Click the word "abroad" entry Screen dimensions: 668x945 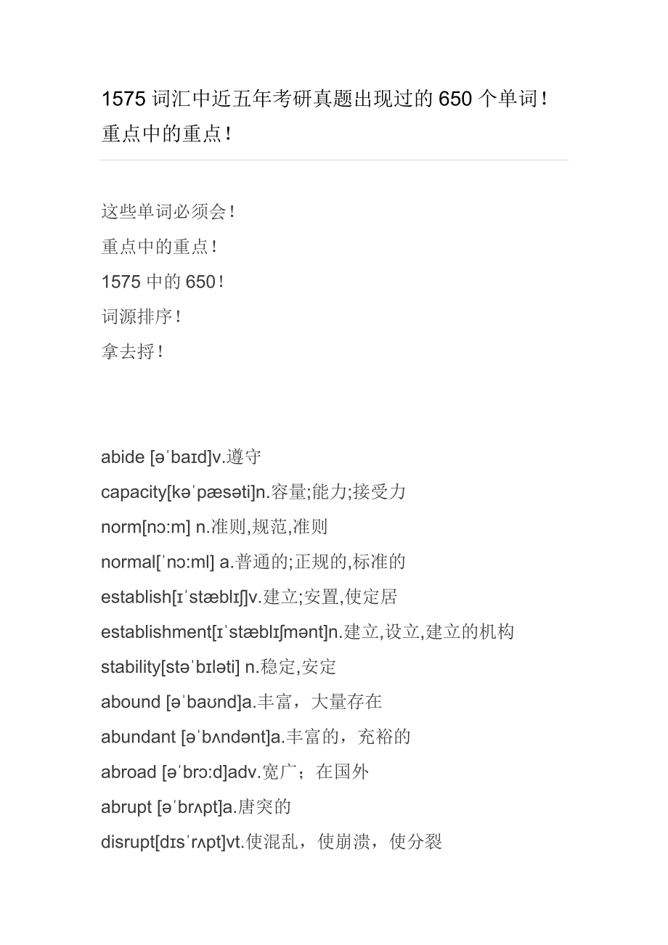click(129, 772)
